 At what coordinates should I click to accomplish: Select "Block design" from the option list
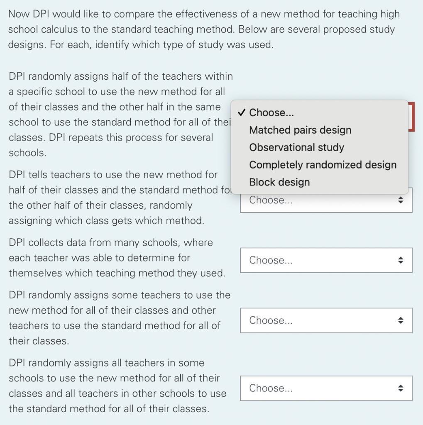279,182
